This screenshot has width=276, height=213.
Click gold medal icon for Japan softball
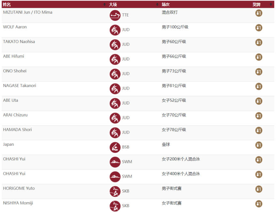pyautogui.click(x=259, y=145)
